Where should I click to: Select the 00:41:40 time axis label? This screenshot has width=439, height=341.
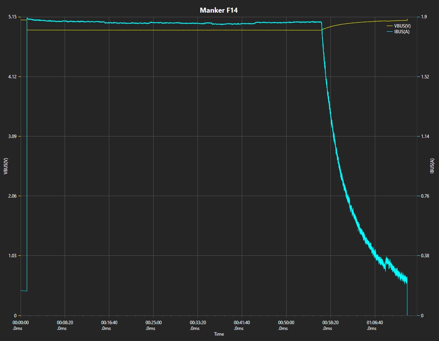click(x=242, y=325)
